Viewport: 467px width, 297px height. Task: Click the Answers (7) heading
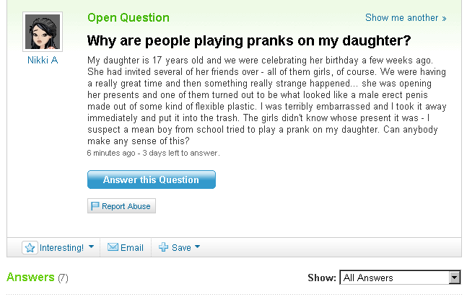pos(38,278)
